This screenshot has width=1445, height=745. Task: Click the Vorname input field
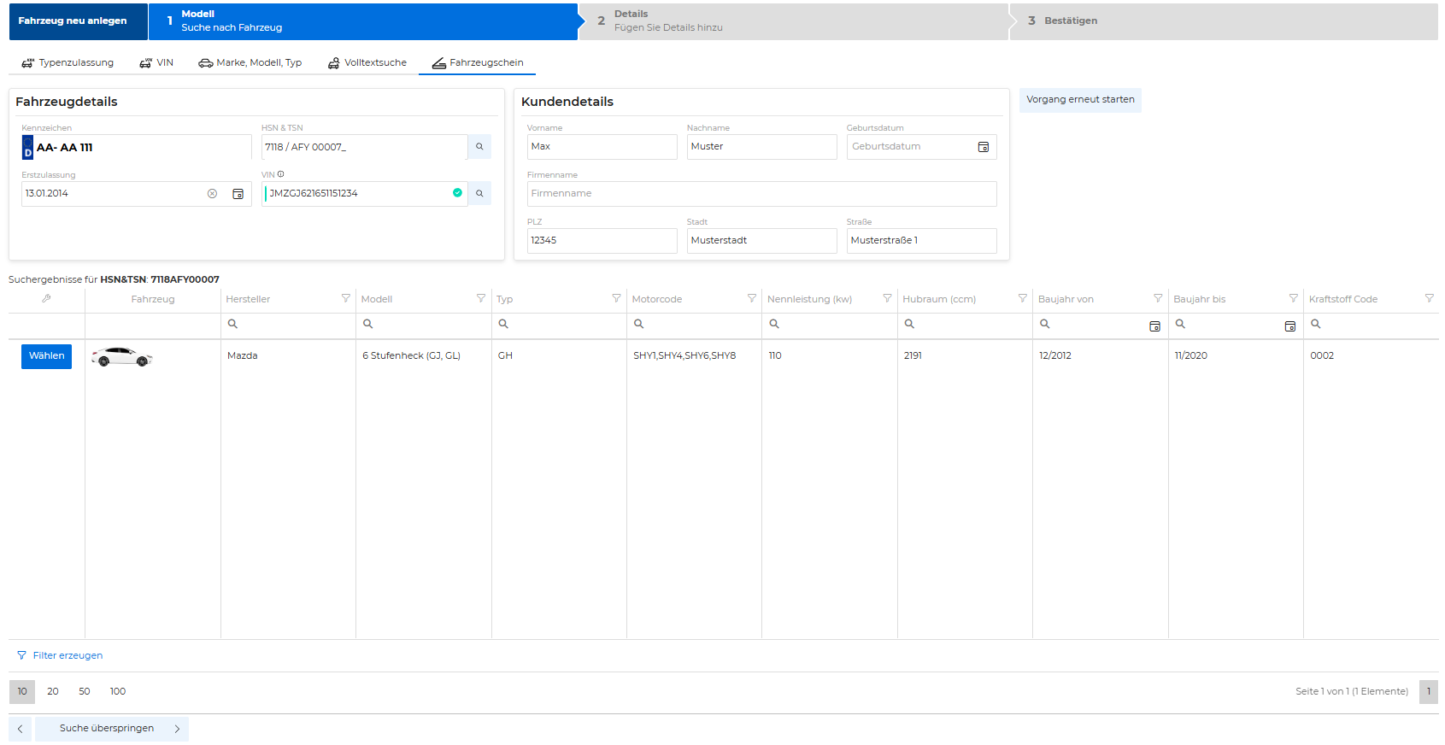(602, 147)
